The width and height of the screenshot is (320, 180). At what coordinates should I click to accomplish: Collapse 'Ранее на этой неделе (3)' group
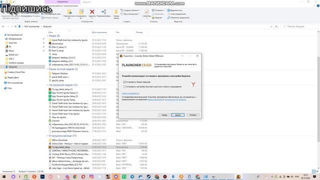click(47, 69)
